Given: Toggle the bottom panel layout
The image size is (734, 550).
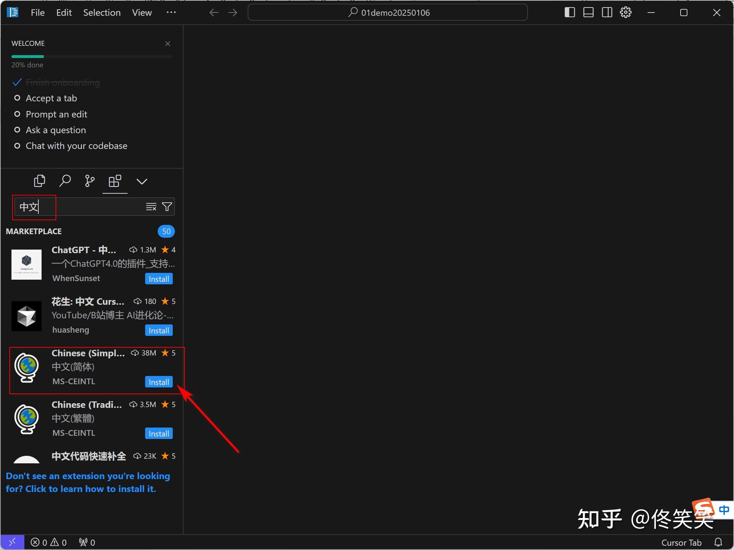Looking at the screenshot, I should (588, 13).
